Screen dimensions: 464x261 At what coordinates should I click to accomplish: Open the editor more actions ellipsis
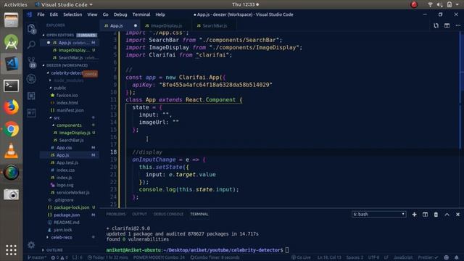tap(457, 26)
